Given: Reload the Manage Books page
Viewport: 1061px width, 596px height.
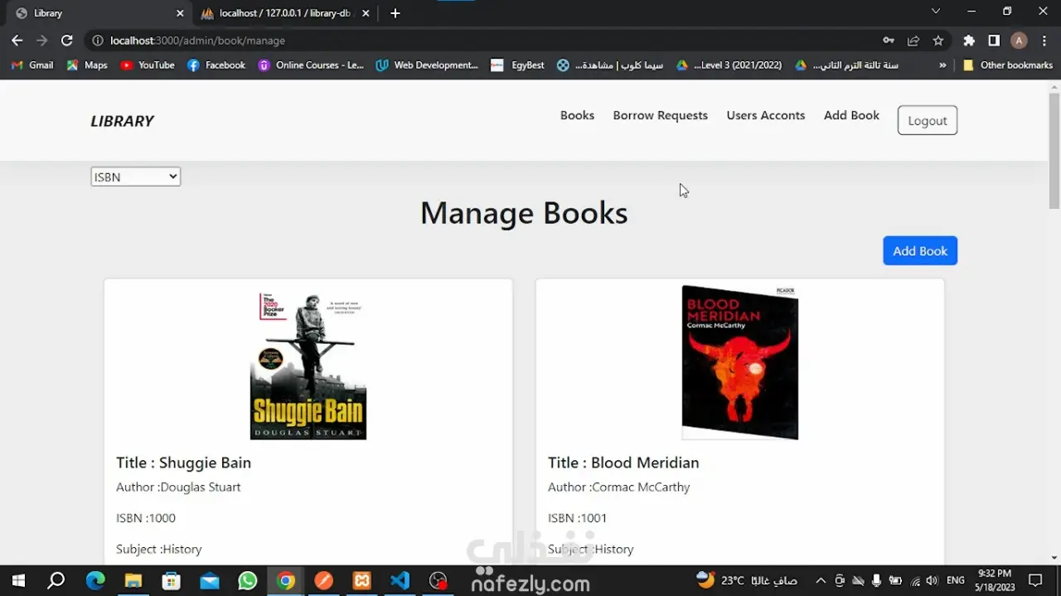Looking at the screenshot, I should [x=67, y=40].
